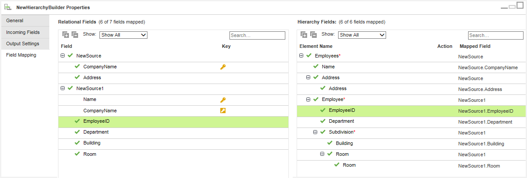Open the Relational Fields Show dropdown
This screenshot has width=527, height=178.
pos(123,35)
